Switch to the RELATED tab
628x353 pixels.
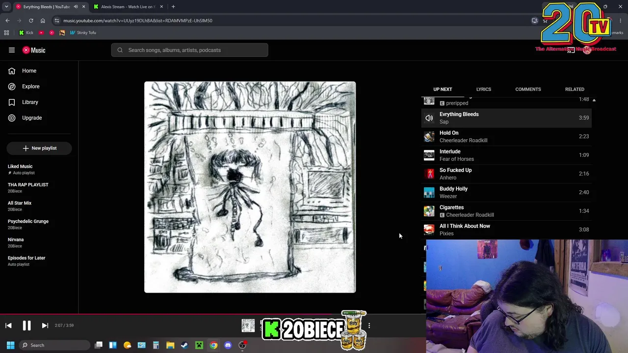coord(575,89)
